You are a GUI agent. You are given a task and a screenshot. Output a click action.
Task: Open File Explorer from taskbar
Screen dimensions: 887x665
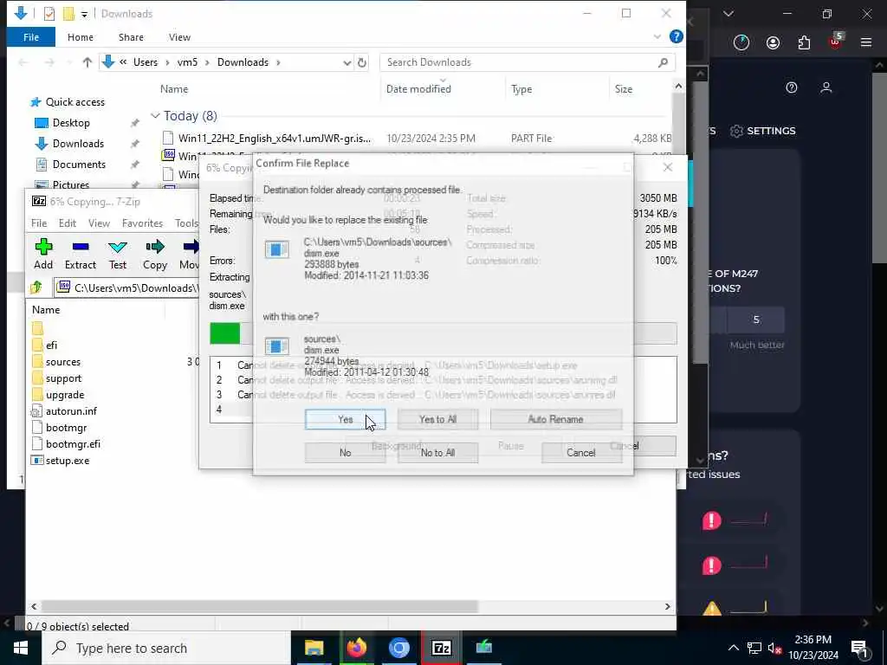point(314,648)
